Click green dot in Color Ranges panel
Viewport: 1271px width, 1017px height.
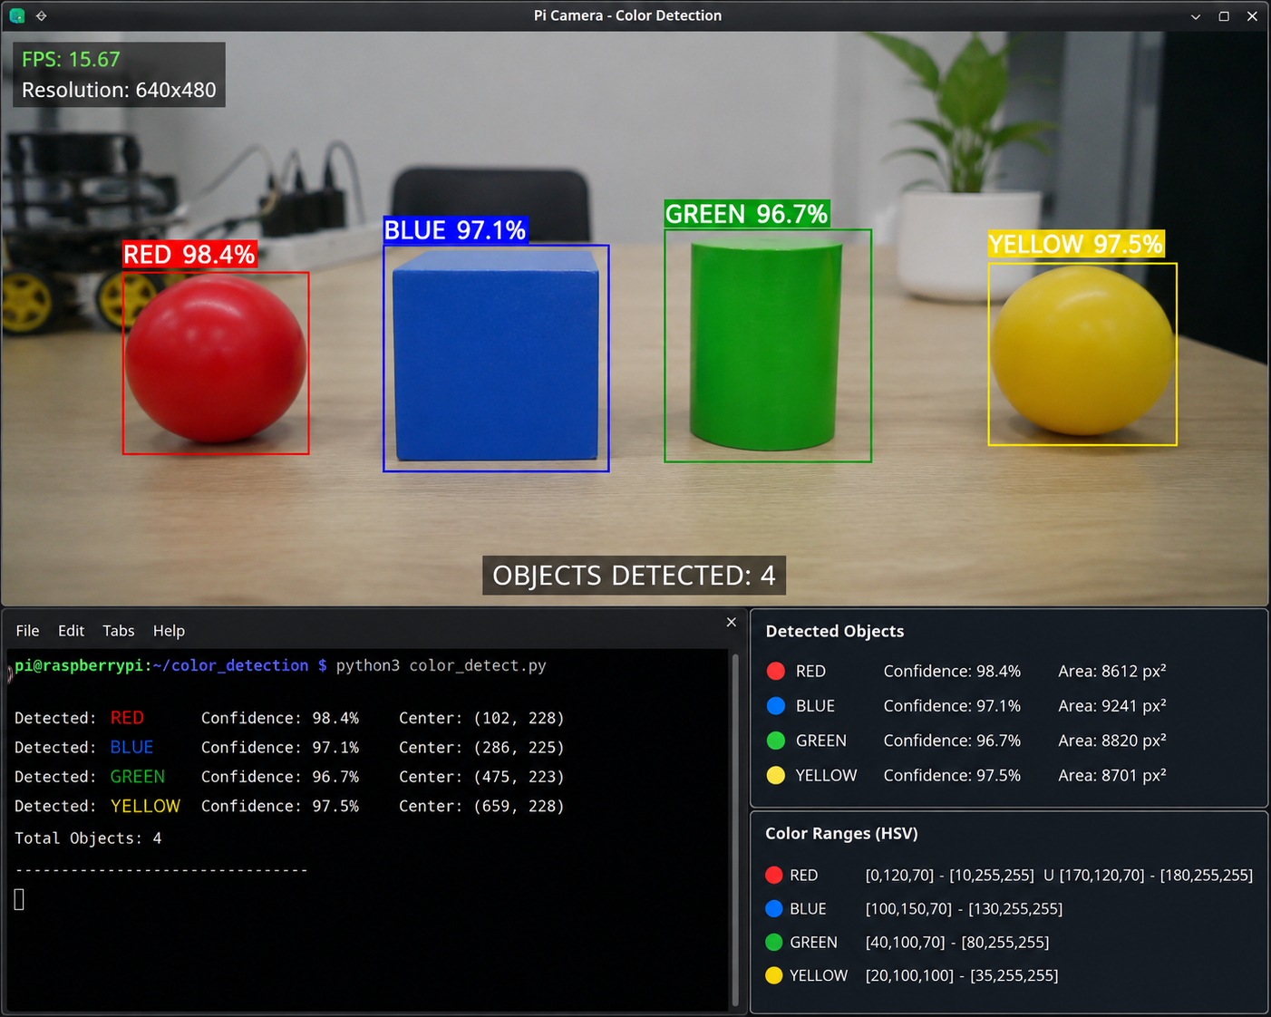pos(773,942)
